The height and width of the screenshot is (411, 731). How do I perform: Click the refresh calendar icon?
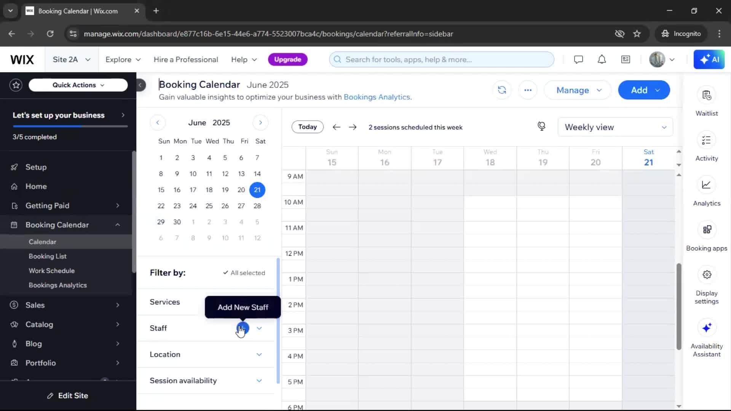pos(502,90)
